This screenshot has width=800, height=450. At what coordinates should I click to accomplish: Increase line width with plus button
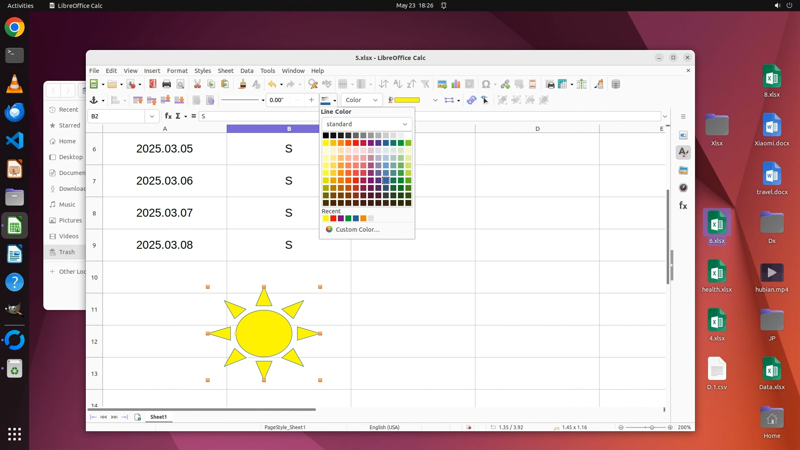(311, 100)
